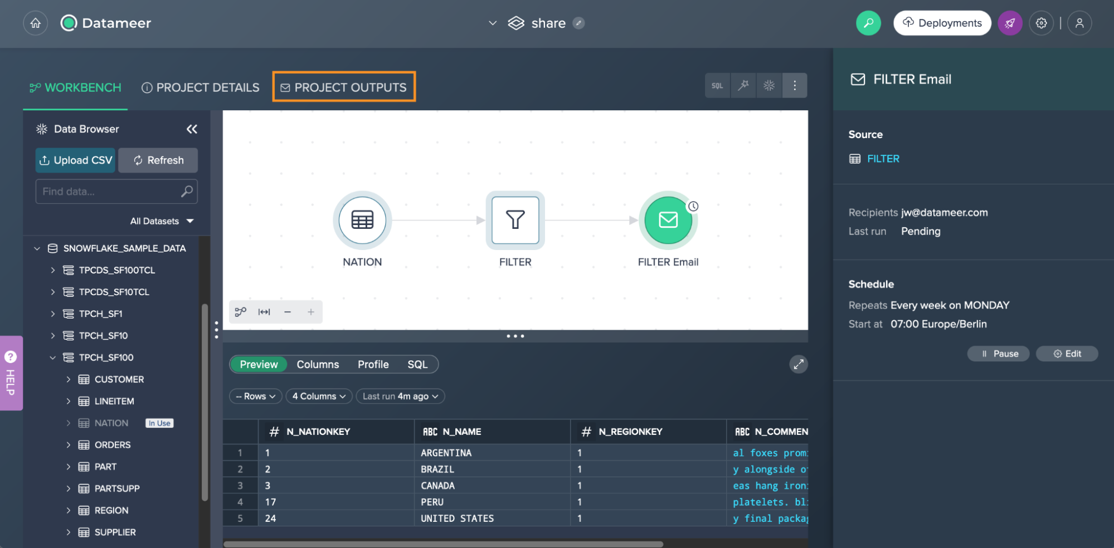
Task: Click the Upload CSV button
Action: (75, 160)
